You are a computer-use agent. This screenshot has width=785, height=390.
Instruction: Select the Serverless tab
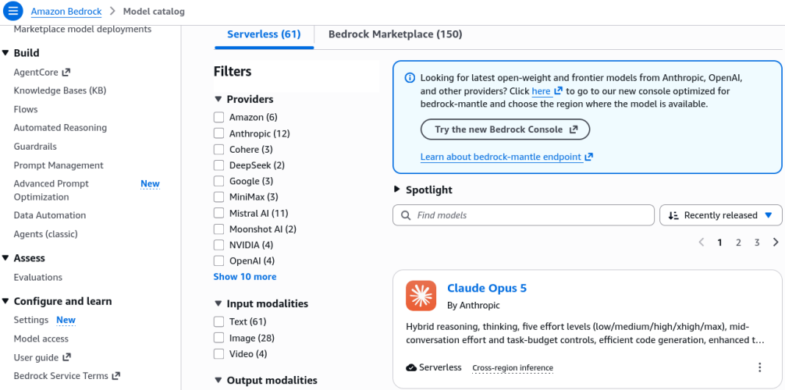tap(264, 34)
